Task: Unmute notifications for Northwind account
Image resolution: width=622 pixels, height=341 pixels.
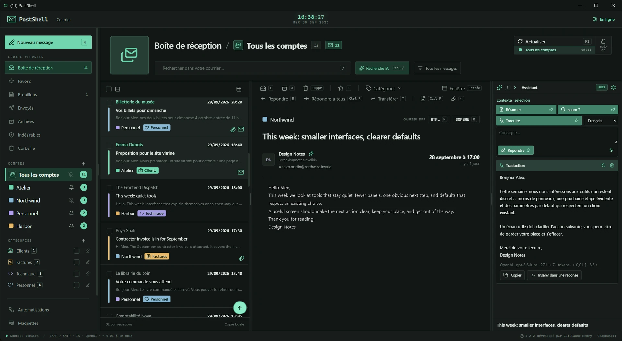Action: point(71,200)
